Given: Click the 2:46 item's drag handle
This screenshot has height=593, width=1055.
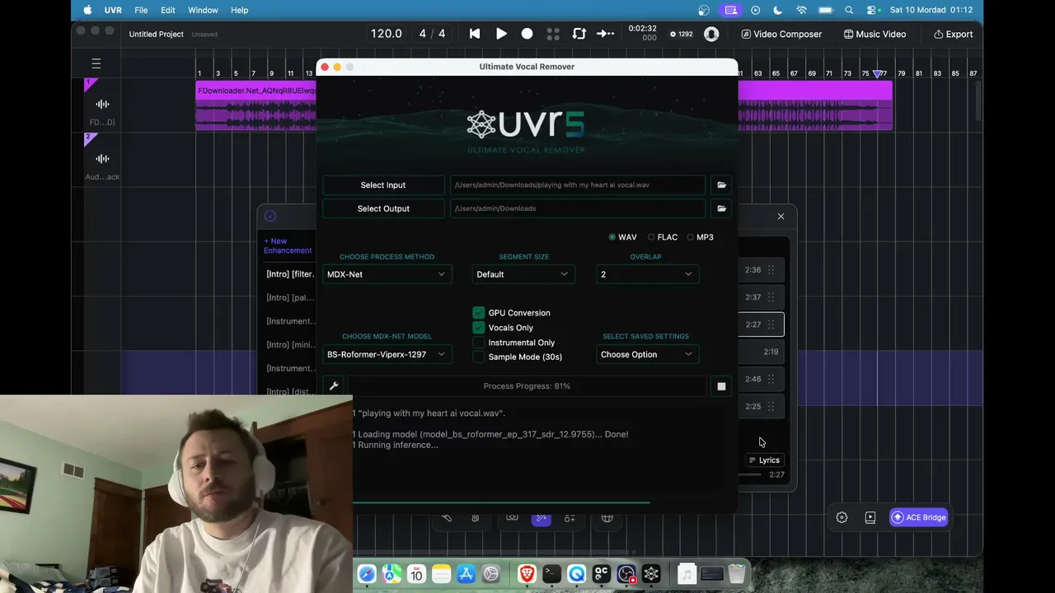Looking at the screenshot, I should 771,379.
